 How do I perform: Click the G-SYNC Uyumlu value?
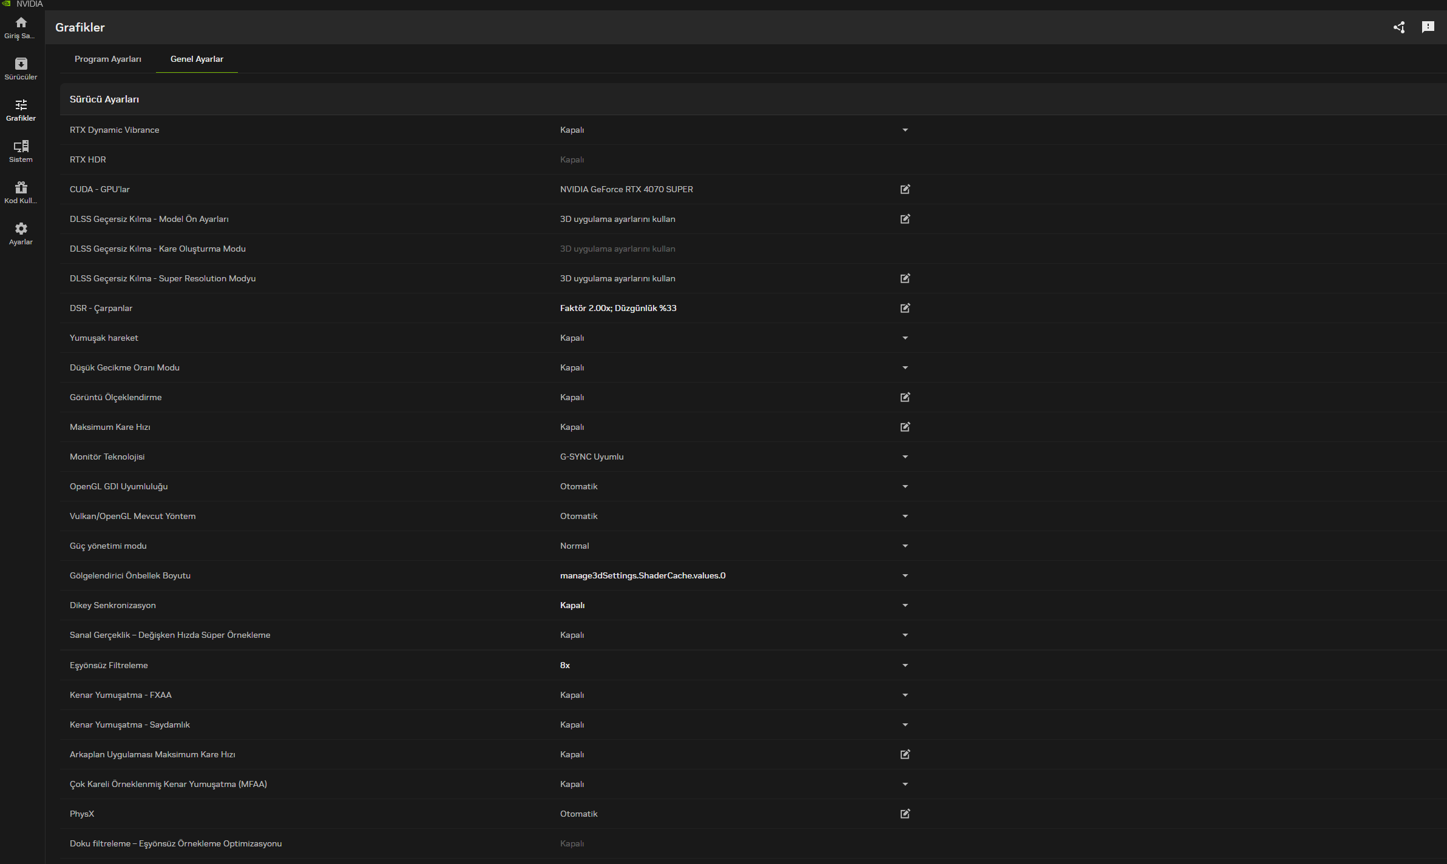click(x=592, y=457)
